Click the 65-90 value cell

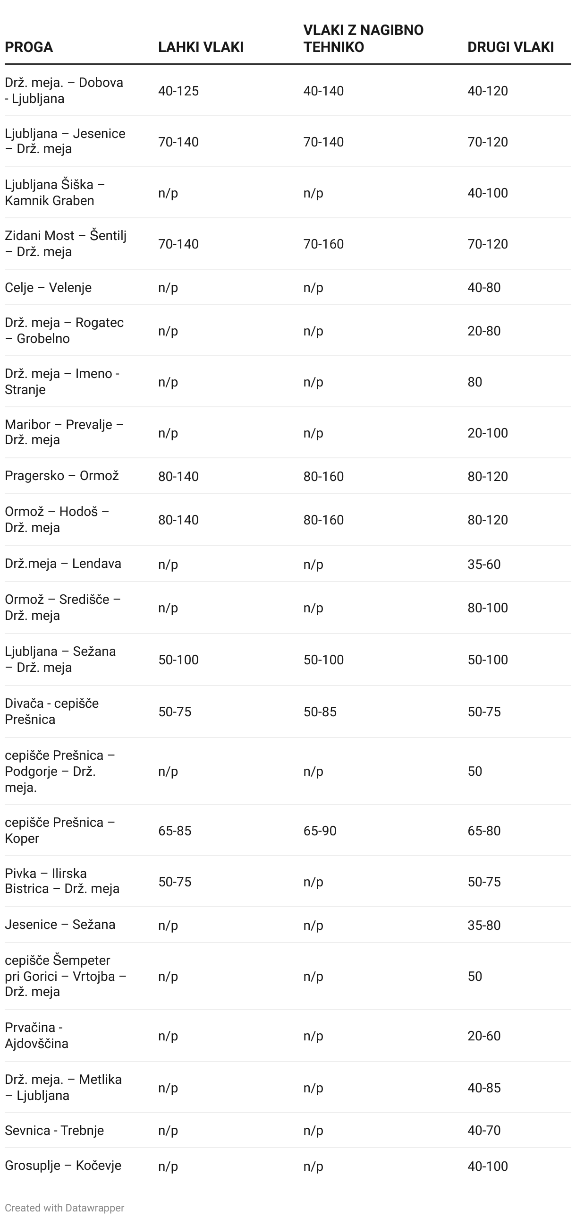[320, 831]
